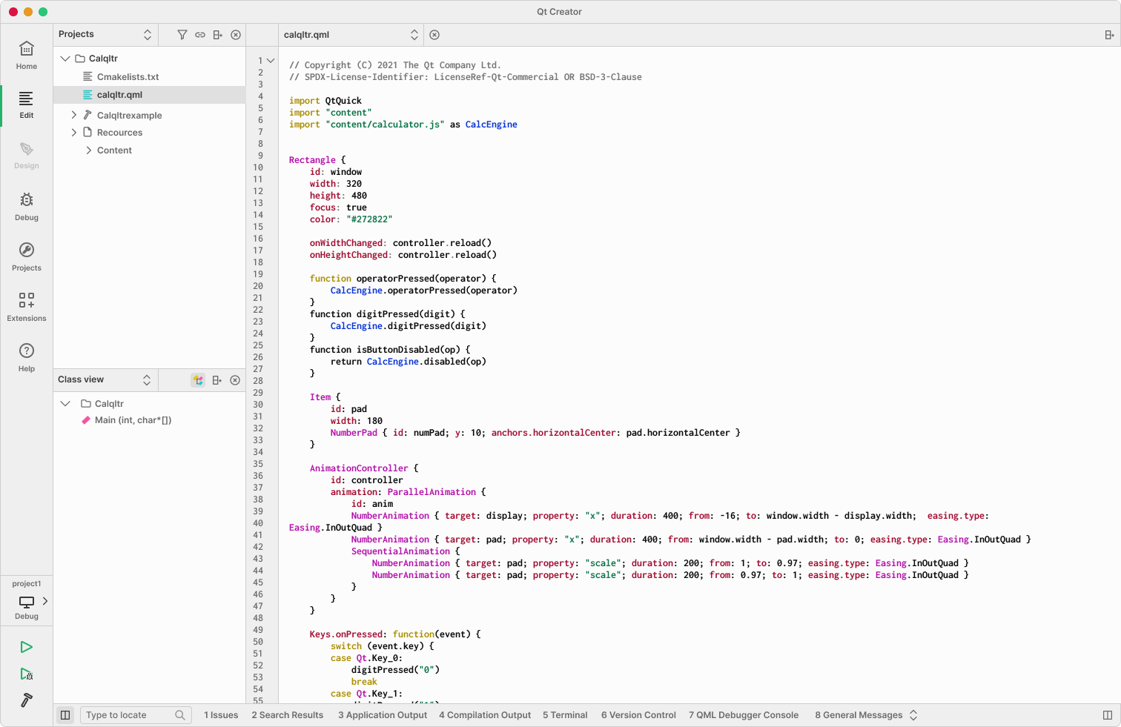Toggle the right sidebar visibility

1108,715
